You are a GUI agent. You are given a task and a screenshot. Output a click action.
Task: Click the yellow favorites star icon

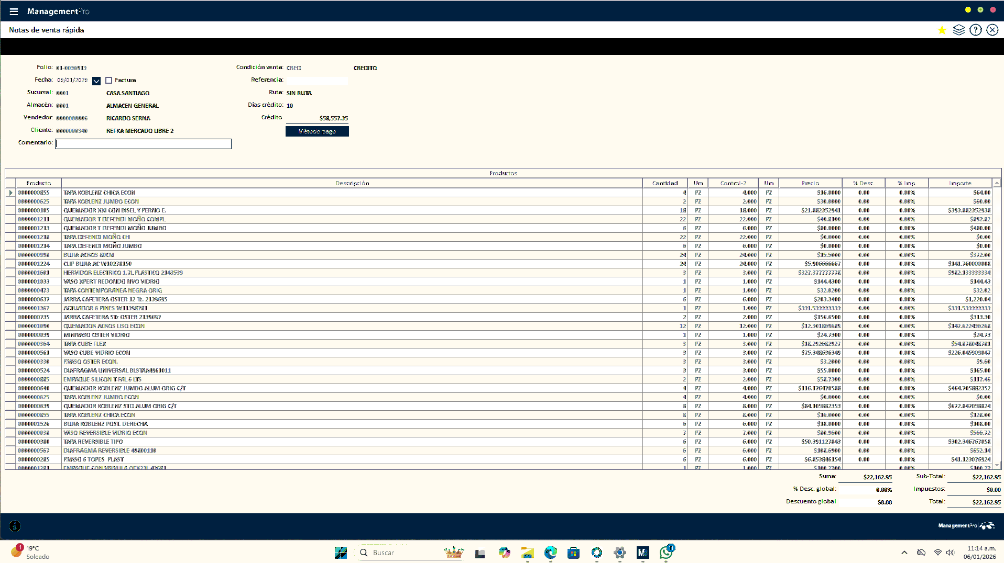pyautogui.click(x=942, y=30)
